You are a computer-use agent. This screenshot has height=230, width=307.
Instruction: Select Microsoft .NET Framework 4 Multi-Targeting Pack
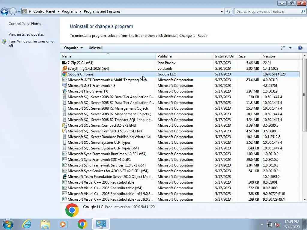pos(180,80)
